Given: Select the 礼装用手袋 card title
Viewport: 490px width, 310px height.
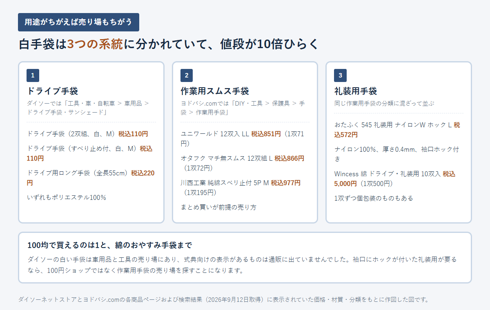Looking at the screenshot, I should coord(356,91).
